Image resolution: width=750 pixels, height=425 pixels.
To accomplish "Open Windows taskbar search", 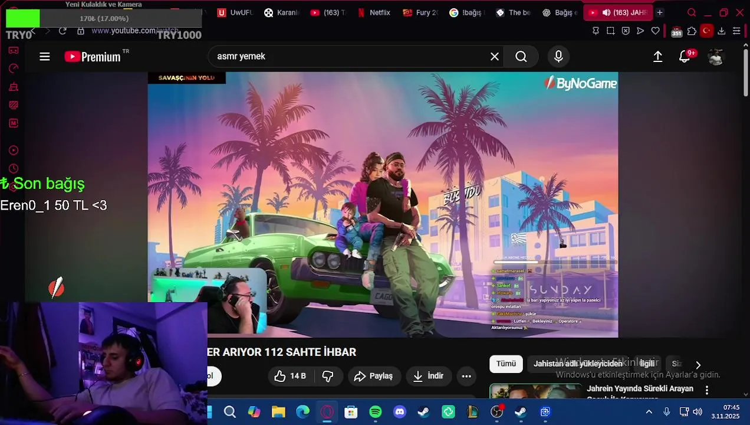I will coord(230,412).
